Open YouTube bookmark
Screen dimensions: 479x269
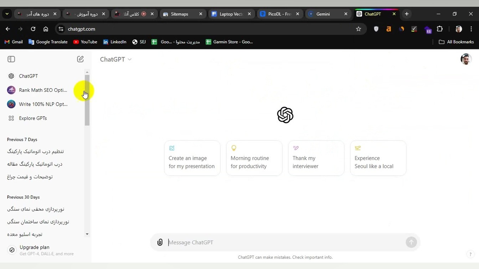[85, 42]
